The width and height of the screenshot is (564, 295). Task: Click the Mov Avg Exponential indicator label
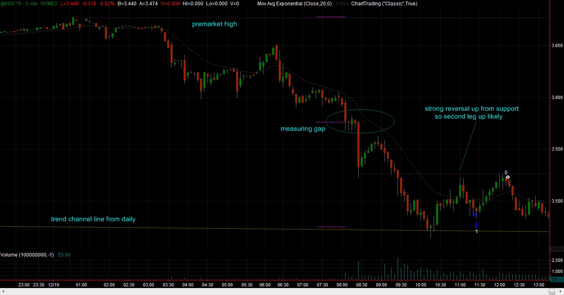click(x=295, y=3)
